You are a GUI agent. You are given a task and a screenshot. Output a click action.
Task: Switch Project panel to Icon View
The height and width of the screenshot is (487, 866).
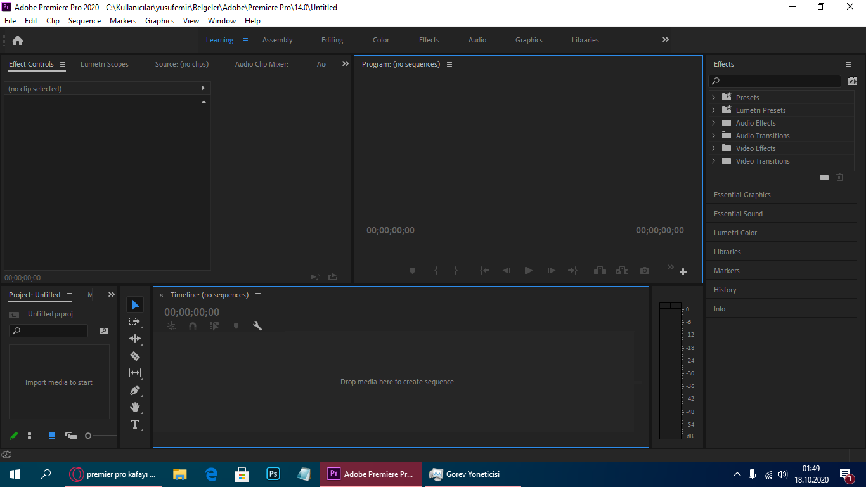(x=52, y=436)
